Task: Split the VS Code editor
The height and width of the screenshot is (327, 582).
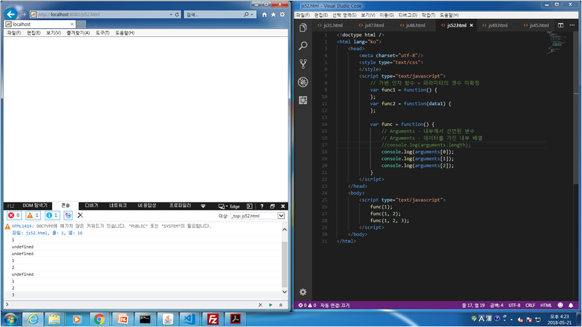Action: [x=560, y=25]
